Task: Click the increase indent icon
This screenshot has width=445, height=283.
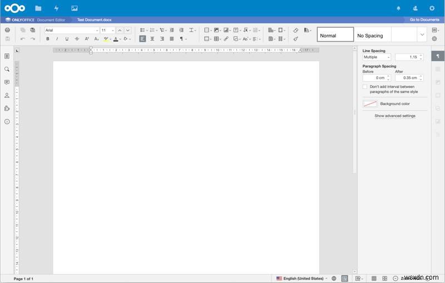Action: [181, 30]
